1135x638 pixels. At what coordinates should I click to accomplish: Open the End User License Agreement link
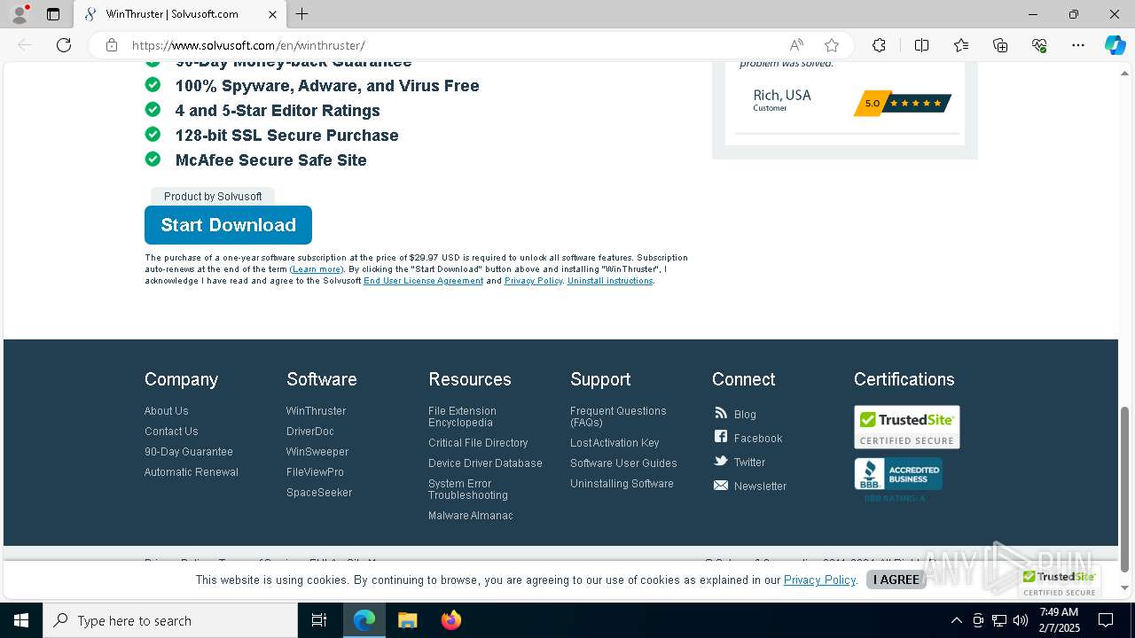(x=423, y=281)
